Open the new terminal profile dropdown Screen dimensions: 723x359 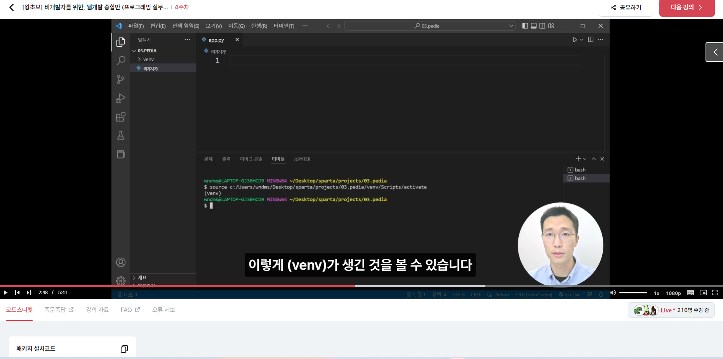pyautogui.click(x=585, y=159)
